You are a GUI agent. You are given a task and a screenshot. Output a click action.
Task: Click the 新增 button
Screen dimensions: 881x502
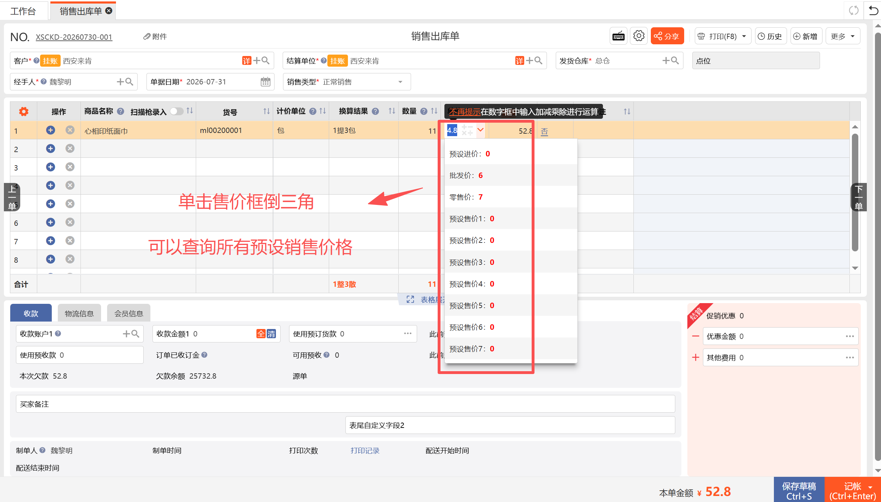806,36
